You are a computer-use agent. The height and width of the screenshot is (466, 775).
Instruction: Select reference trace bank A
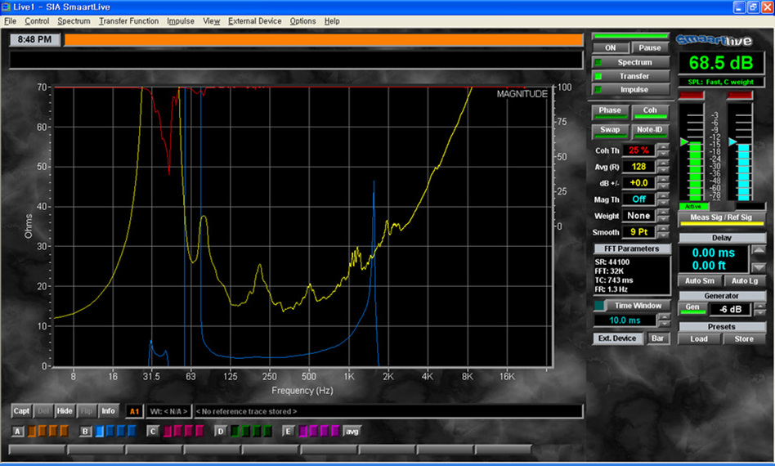coord(18,431)
